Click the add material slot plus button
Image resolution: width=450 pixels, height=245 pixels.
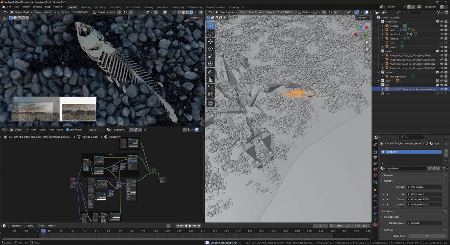446,151
